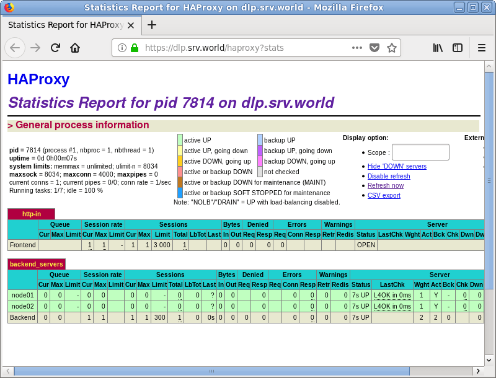Open a new browser tab
The width and height of the screenshot is (496, 378).
tap(152, 25)
